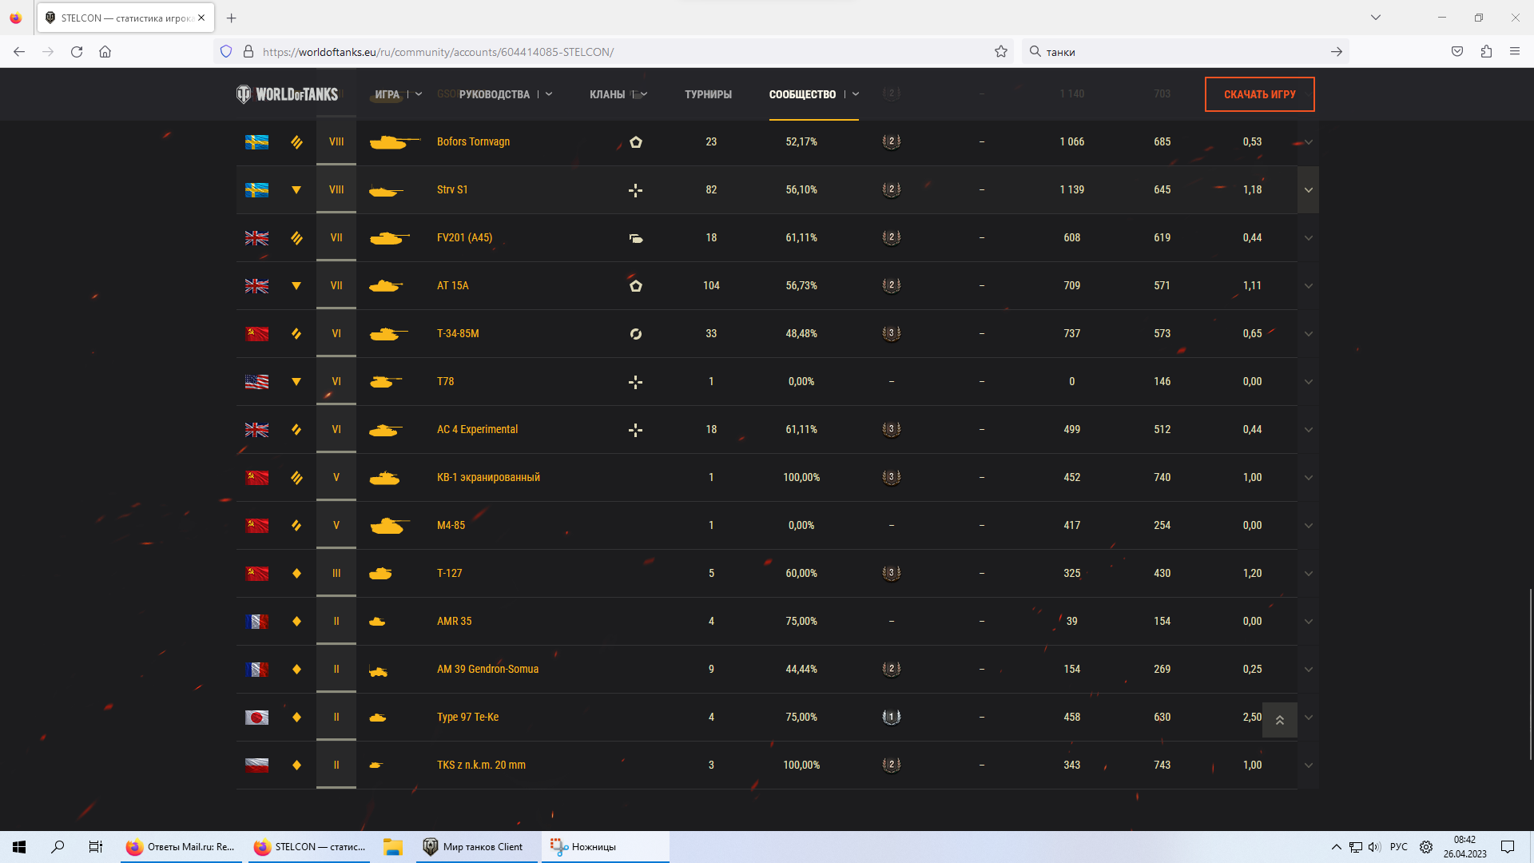Reload the page with the refresh icon
This screenshot has height=863, width=1534.
click(x=77, y=52)
